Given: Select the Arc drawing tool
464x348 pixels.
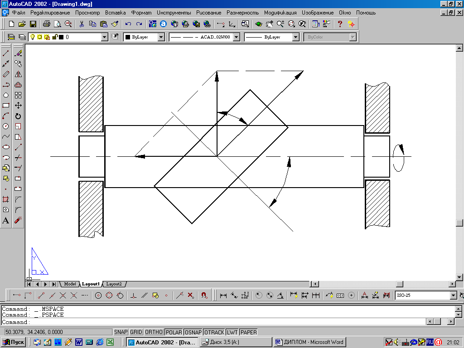Looking at the screenshot, I should [x=5, y=116].
